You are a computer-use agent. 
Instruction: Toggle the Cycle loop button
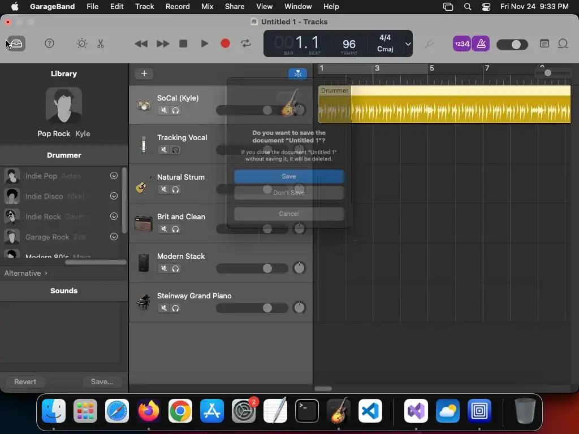(245, 44)
